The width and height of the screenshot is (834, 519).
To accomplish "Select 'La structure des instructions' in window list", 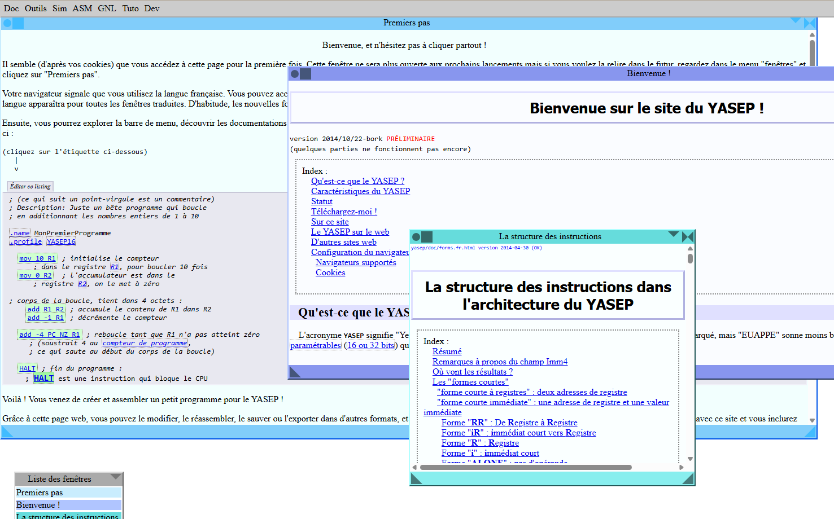I will [68, 516].
